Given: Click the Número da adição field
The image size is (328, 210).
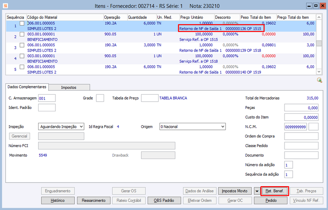Looking at the screenshot, I should (x=289, y=165).
